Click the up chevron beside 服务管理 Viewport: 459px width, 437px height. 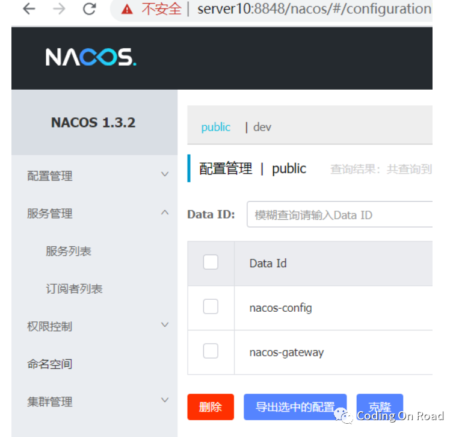(165, 212)
